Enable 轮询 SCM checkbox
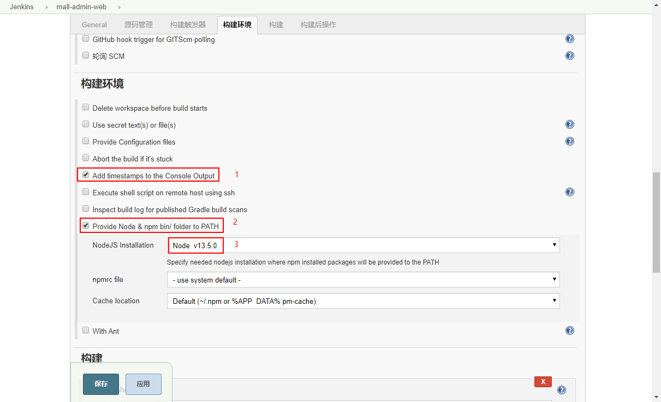The height and width of the screenshot is (402, 661). tap(86, 55)
